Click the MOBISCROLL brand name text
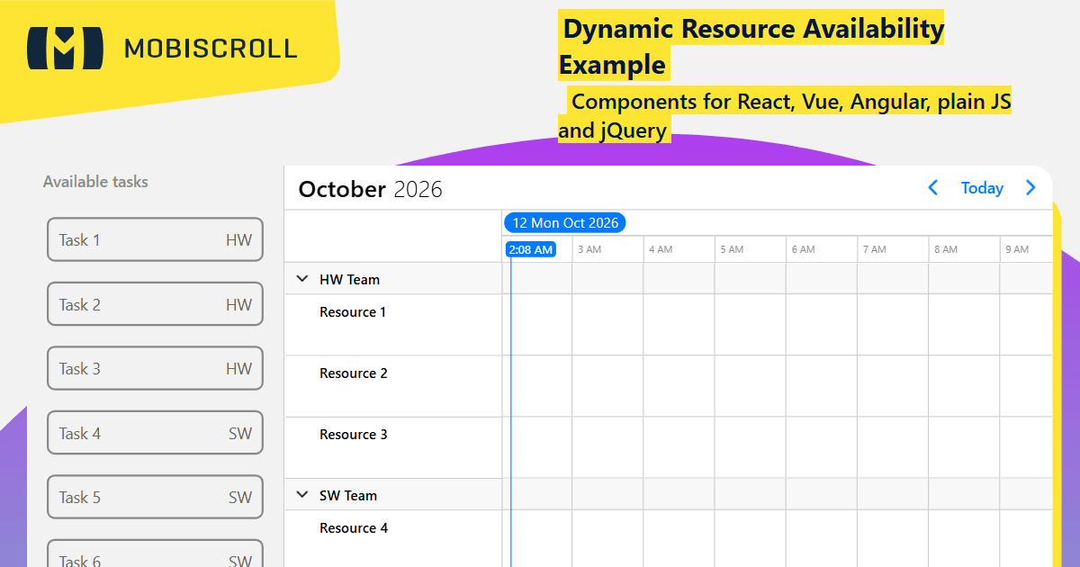The width and height of the screenshot is (1080, 567). click(211, 48)
